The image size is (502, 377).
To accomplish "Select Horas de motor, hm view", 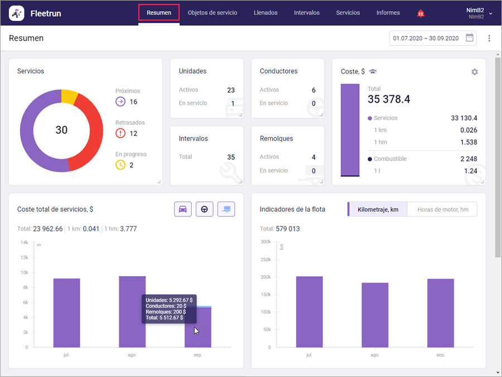I will coord(442,209).
